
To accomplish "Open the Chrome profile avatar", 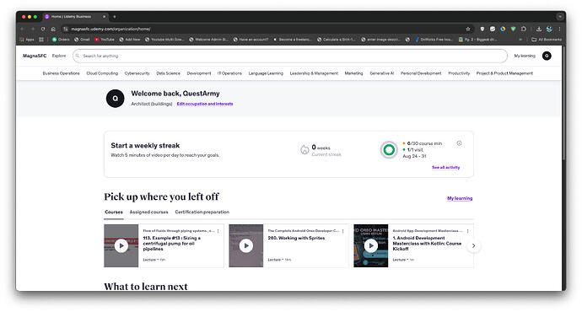I will tap(549, 29).
